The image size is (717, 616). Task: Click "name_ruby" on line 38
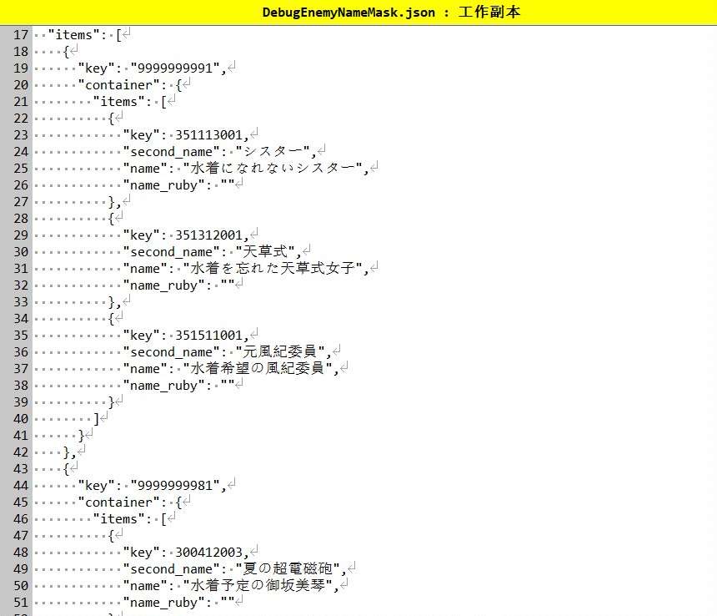tap(163, 386)
